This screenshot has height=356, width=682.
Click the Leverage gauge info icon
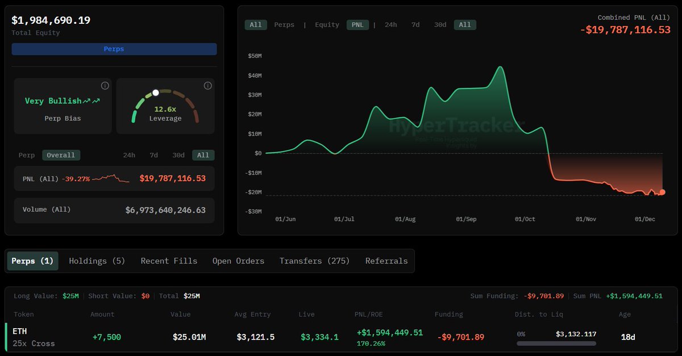click(x=207, y=86)
